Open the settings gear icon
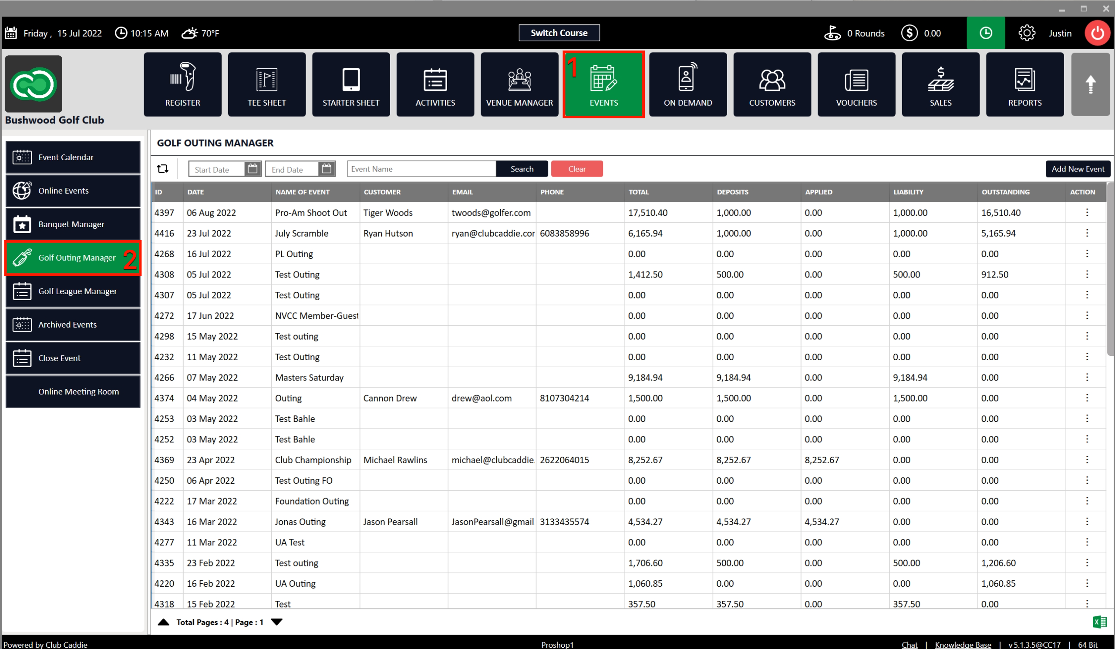This screenshot has height=649, width=1115. (1026, 33)
